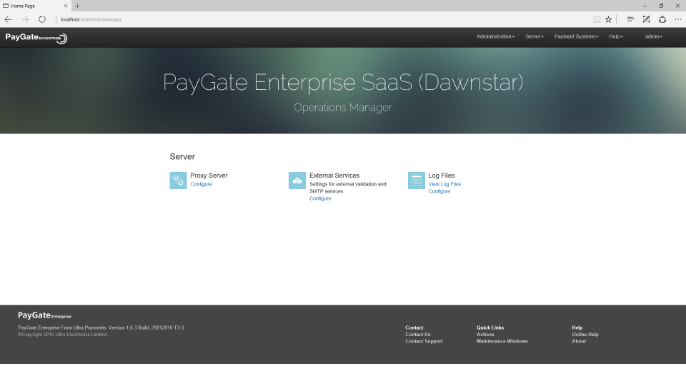Add page to favorites with star icon
This screenshot has width=686, height=371.
[609, 19]
